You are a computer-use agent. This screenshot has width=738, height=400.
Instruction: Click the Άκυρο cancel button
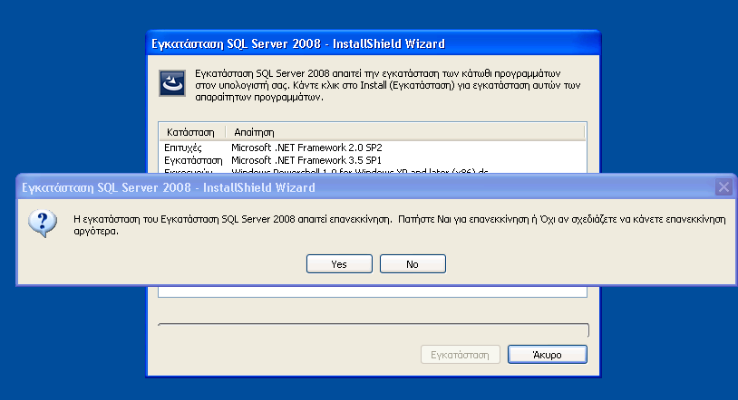click(547, 355)
